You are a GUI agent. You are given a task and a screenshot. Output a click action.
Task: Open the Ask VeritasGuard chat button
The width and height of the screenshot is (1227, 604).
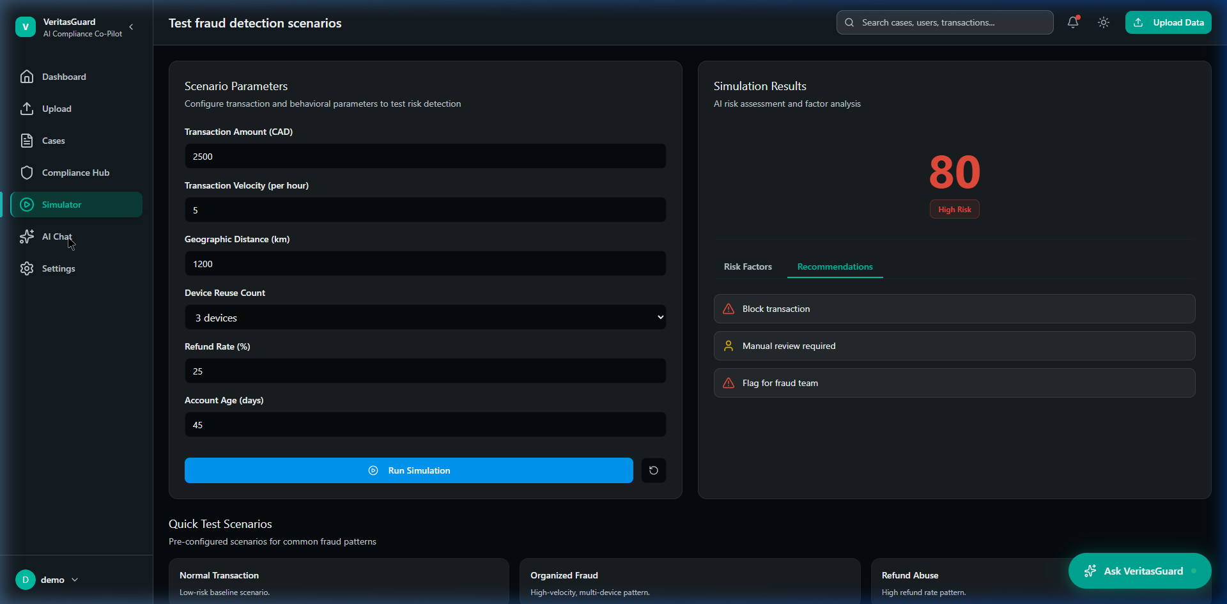point(1139,571)
